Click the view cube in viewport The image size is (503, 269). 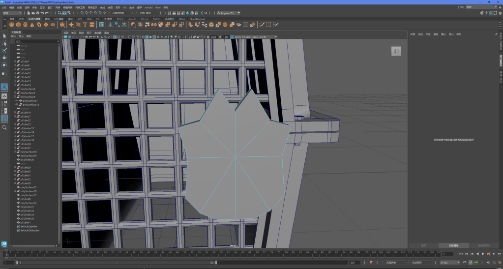point(397,51)
